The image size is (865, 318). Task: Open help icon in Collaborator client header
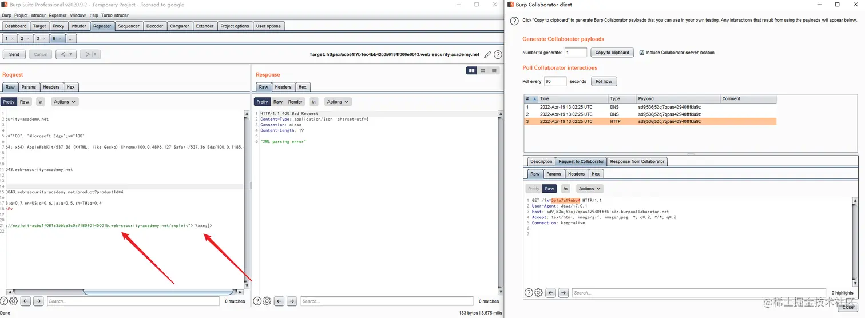click(514, 21)
